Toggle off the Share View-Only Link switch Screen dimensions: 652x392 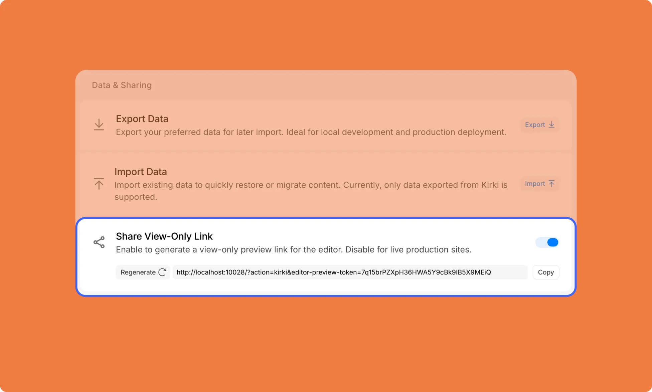point(547,242)
